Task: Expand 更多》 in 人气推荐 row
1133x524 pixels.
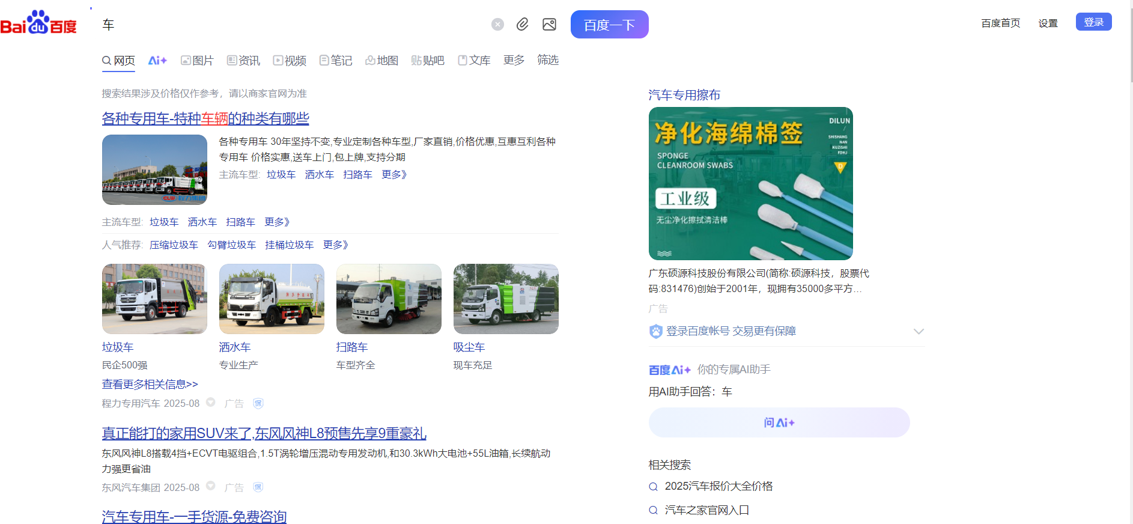Action: (x=336, y=245)
